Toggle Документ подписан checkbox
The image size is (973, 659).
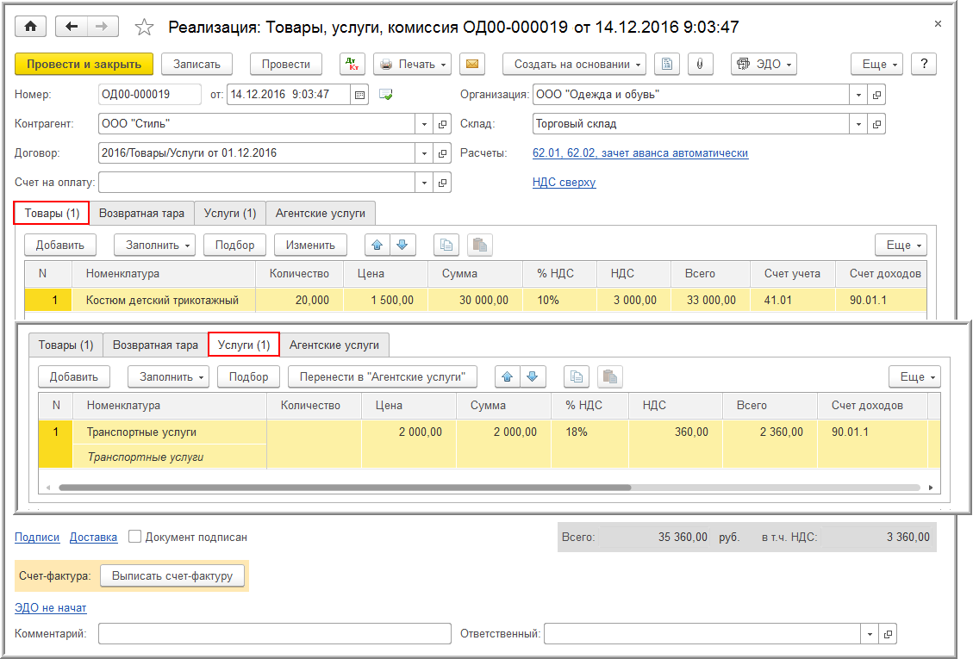point(134,536)
